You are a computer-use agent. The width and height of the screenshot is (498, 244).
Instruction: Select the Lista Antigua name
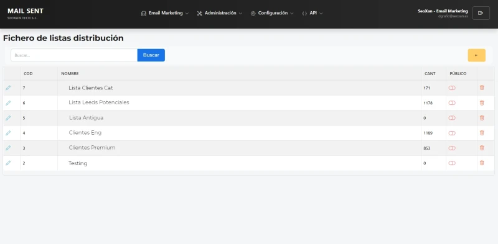click(x=86, y=118)
